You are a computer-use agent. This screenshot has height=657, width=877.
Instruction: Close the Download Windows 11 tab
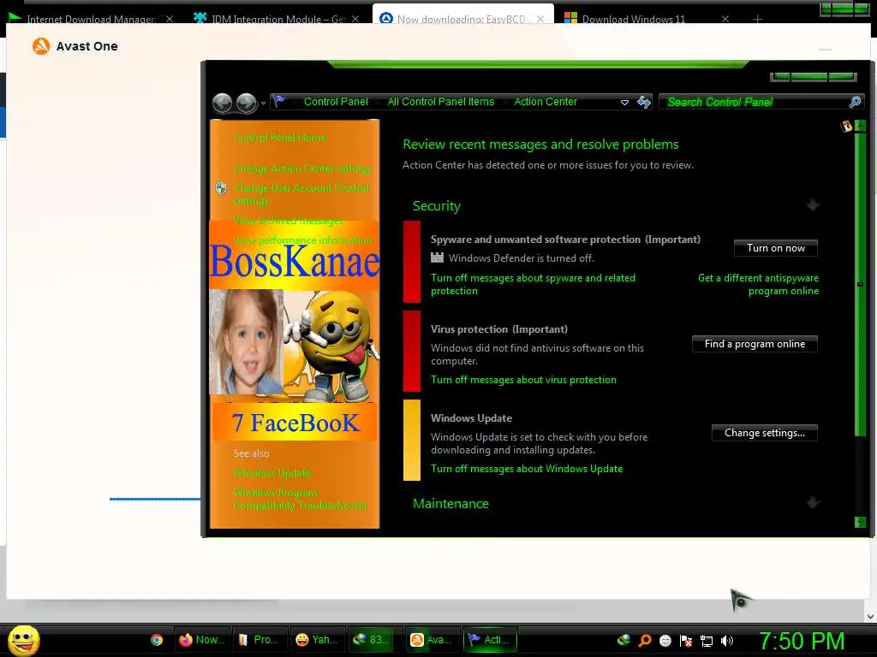point(725,19)
